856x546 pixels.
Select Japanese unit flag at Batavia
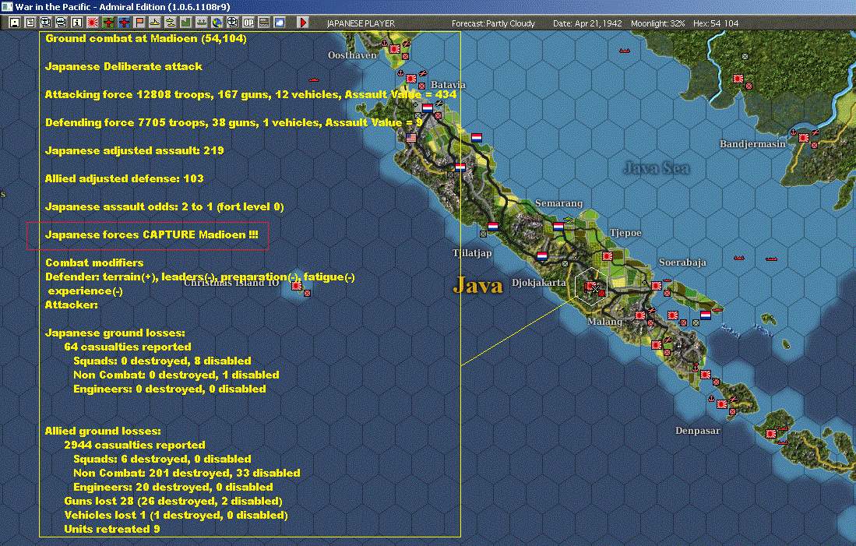pyautogui.click(x=411, y=79)
